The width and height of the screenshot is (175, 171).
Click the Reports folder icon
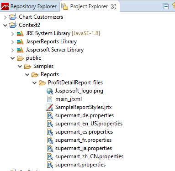pos(35,74)
